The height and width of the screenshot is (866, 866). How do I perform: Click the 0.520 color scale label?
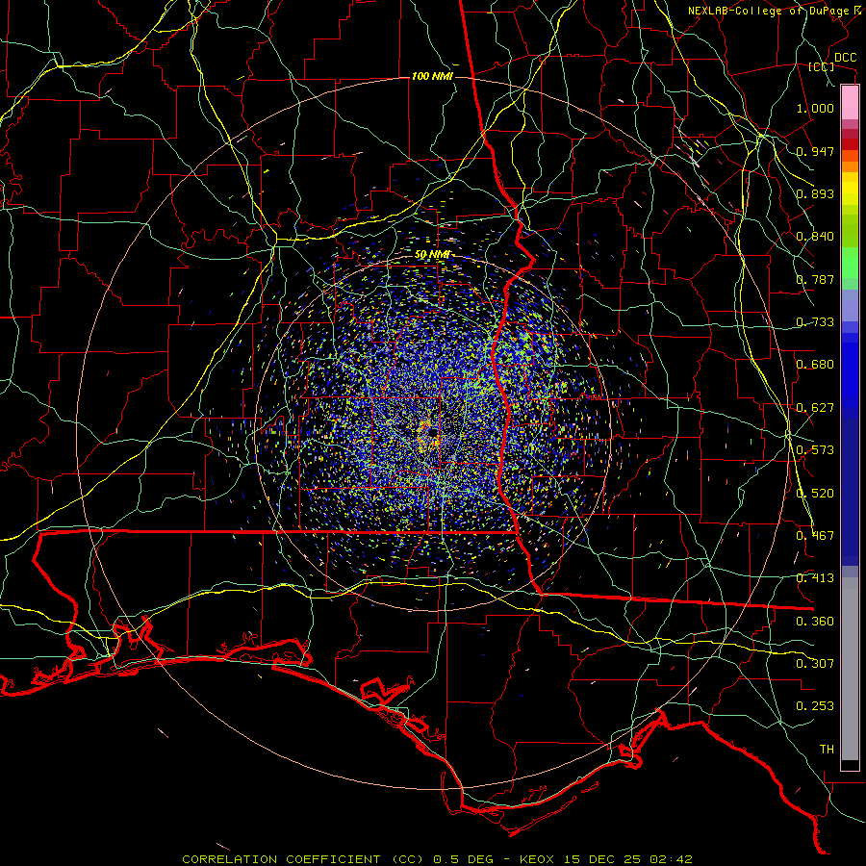[x=815, y=494]
